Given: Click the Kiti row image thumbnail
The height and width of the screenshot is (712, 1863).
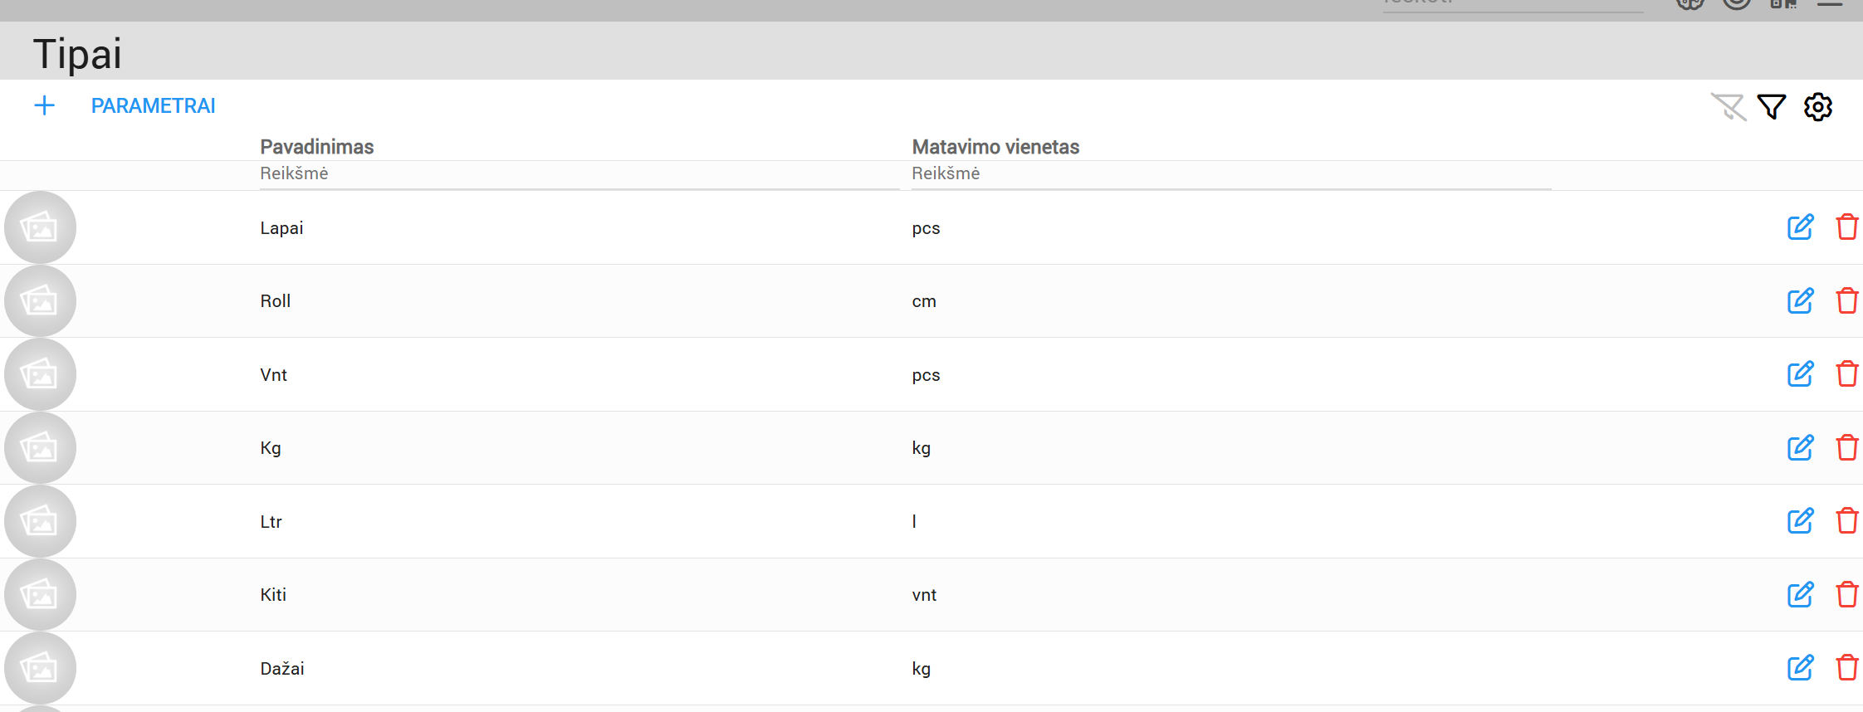Looking at the screenshot, I should tap(40, 595).
